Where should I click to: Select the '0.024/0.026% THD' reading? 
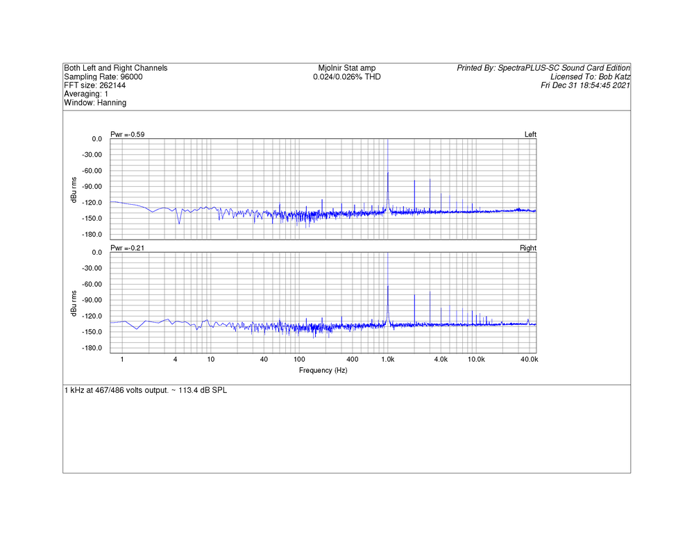coord(346,77)
